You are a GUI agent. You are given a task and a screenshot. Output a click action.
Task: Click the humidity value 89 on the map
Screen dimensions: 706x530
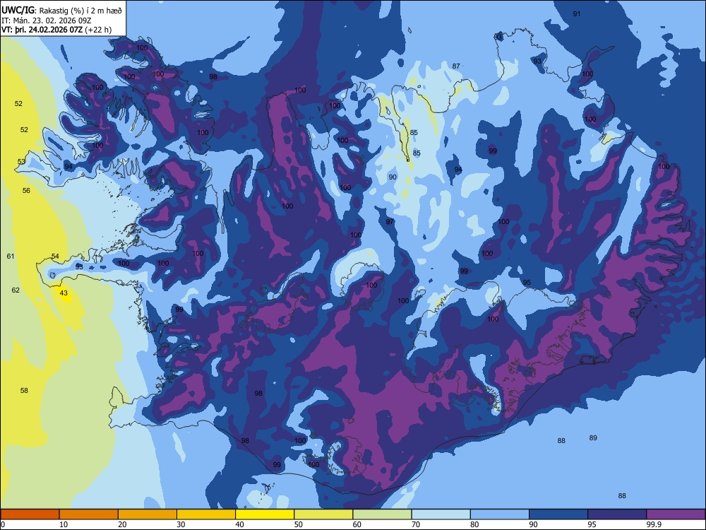(x=593, y=438)
